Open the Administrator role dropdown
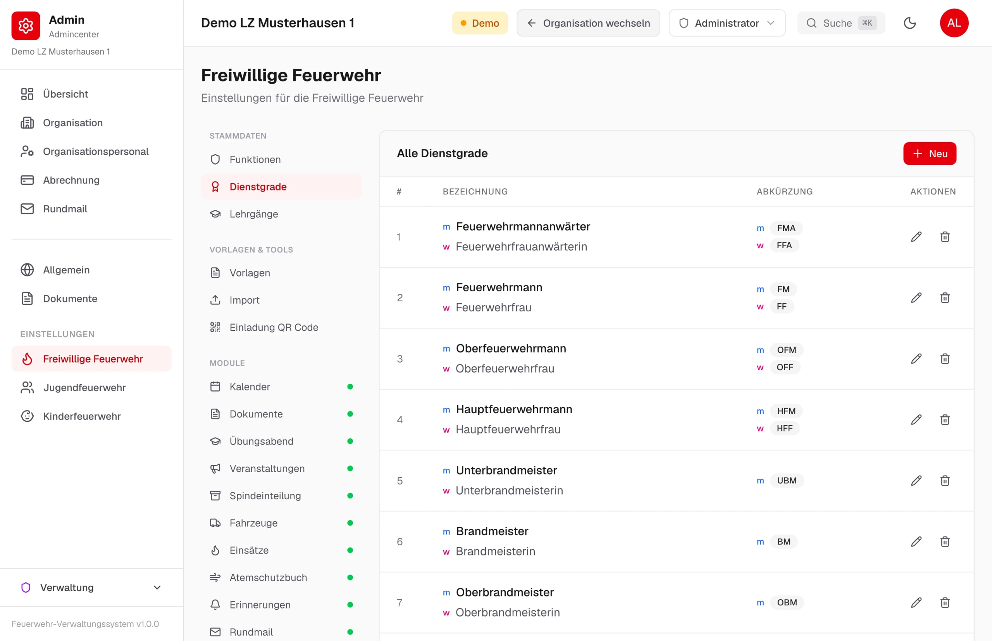Viewport: 992px width, 641px height. click(727, 23)
